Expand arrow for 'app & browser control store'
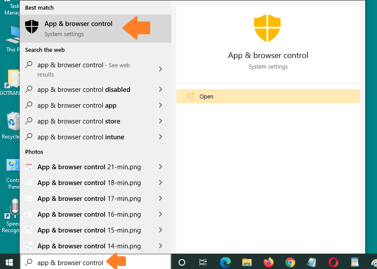 [160, 121]
